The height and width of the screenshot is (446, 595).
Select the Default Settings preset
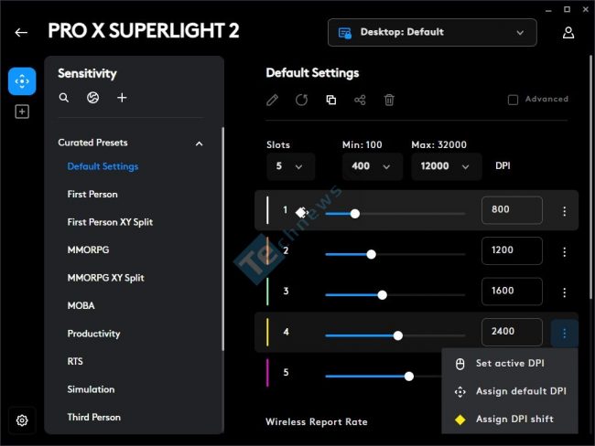(x=103, y=166)
